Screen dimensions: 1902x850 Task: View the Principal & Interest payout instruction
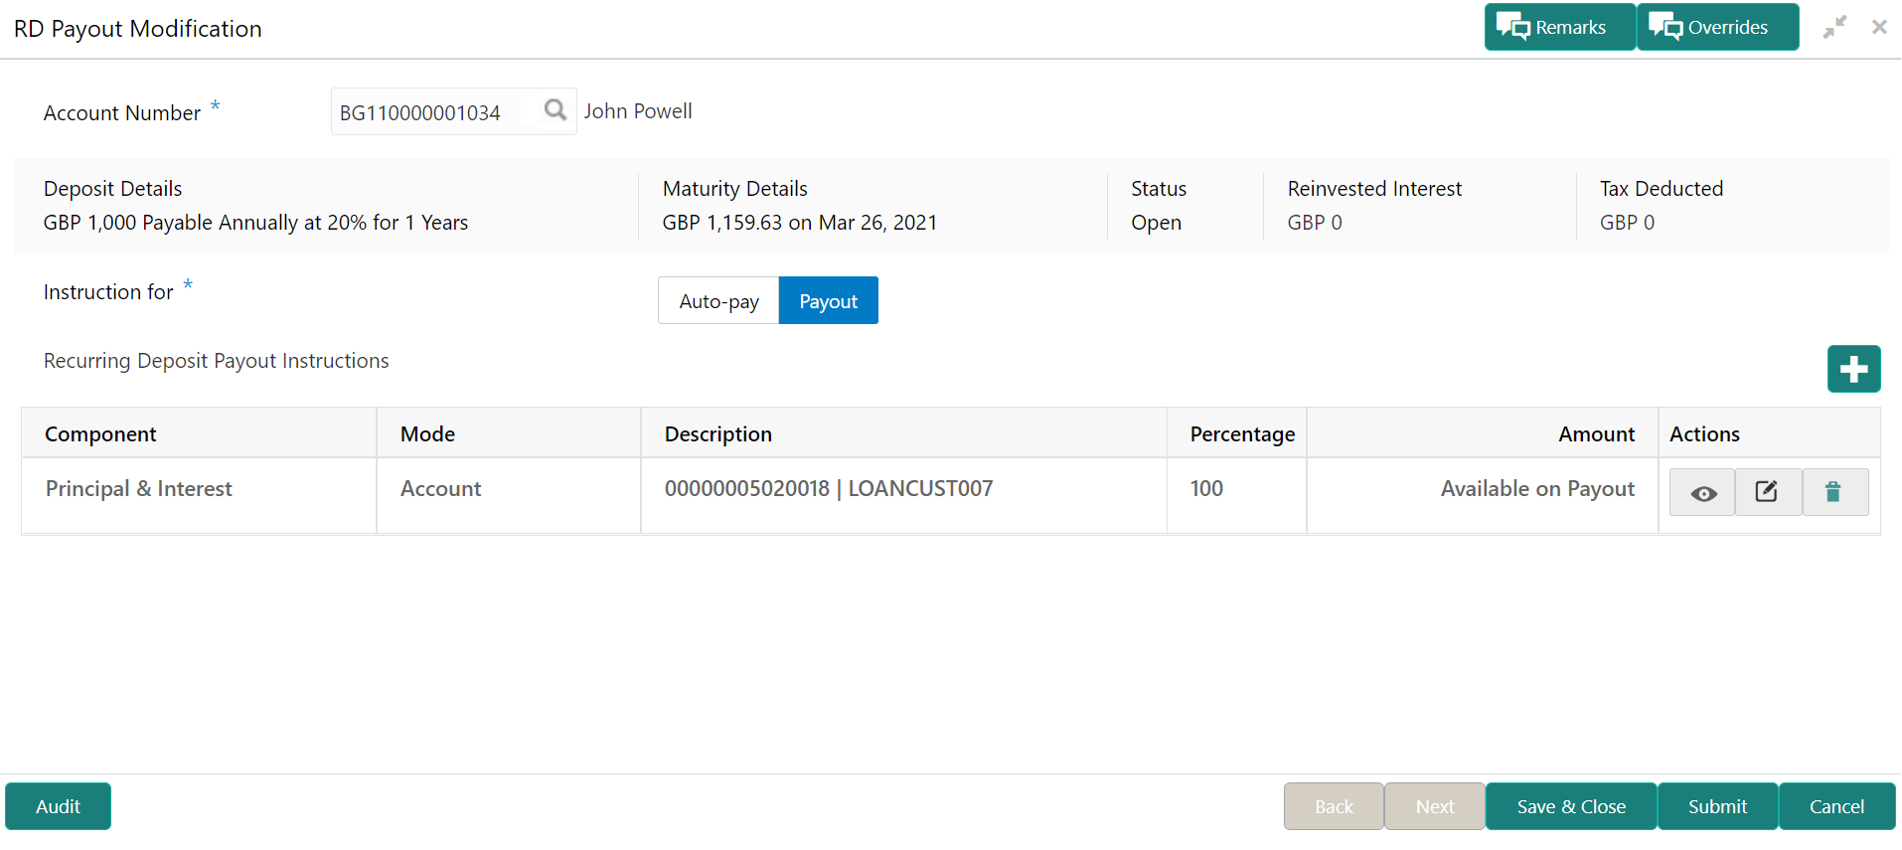click(x=1702, y=492)
